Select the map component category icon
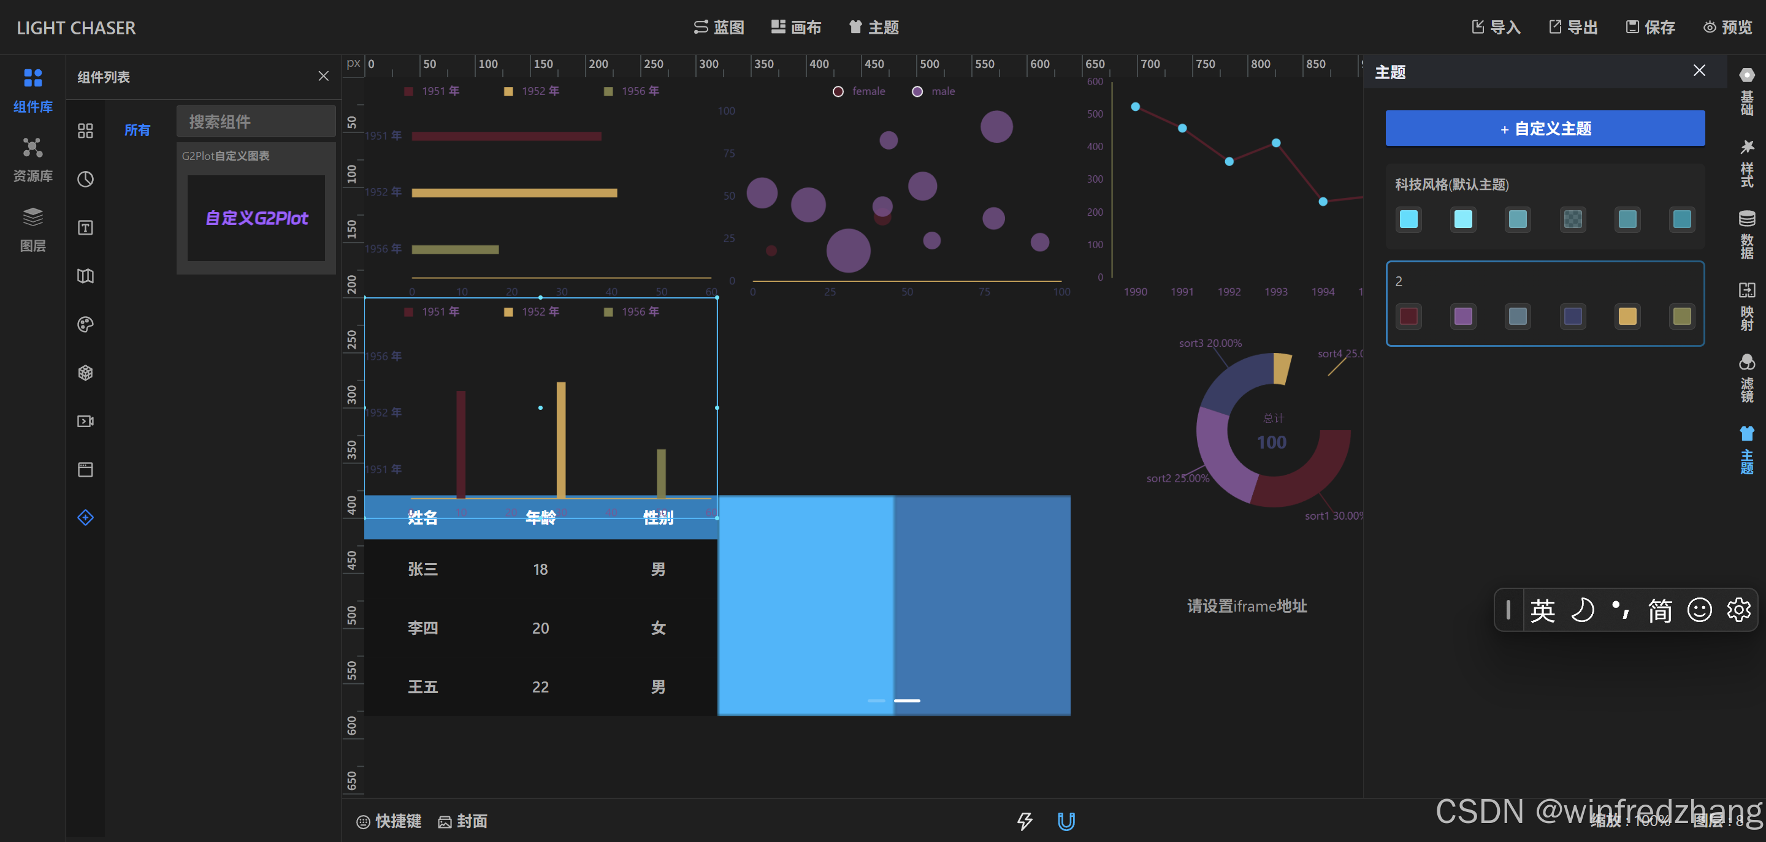This screenshot has height=842, width=1766. pyautogui.click(x=85, y=276)
